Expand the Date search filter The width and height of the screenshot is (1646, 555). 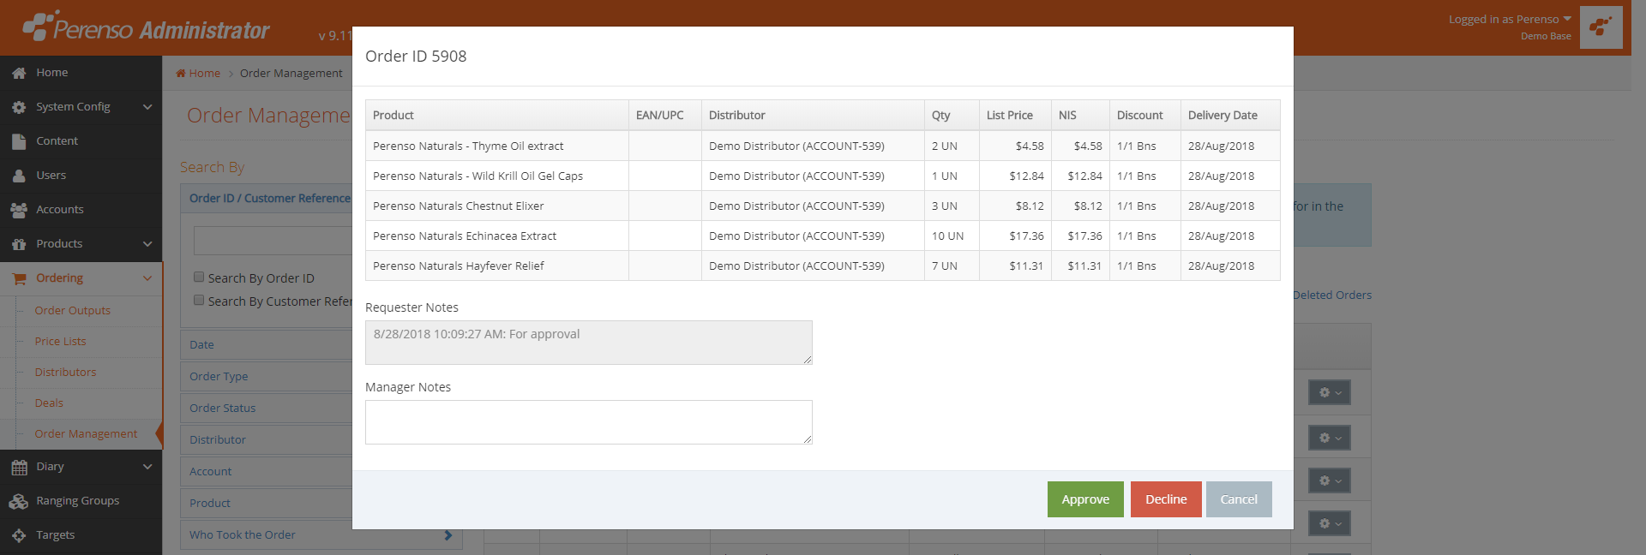point(267,344)
